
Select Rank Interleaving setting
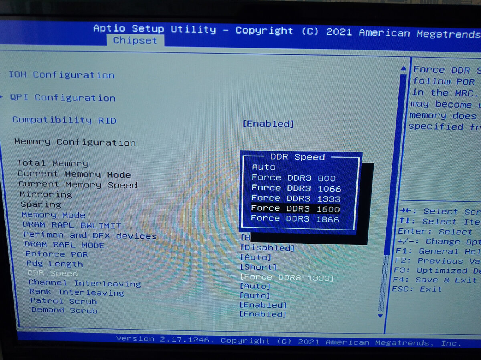[77, 292]
